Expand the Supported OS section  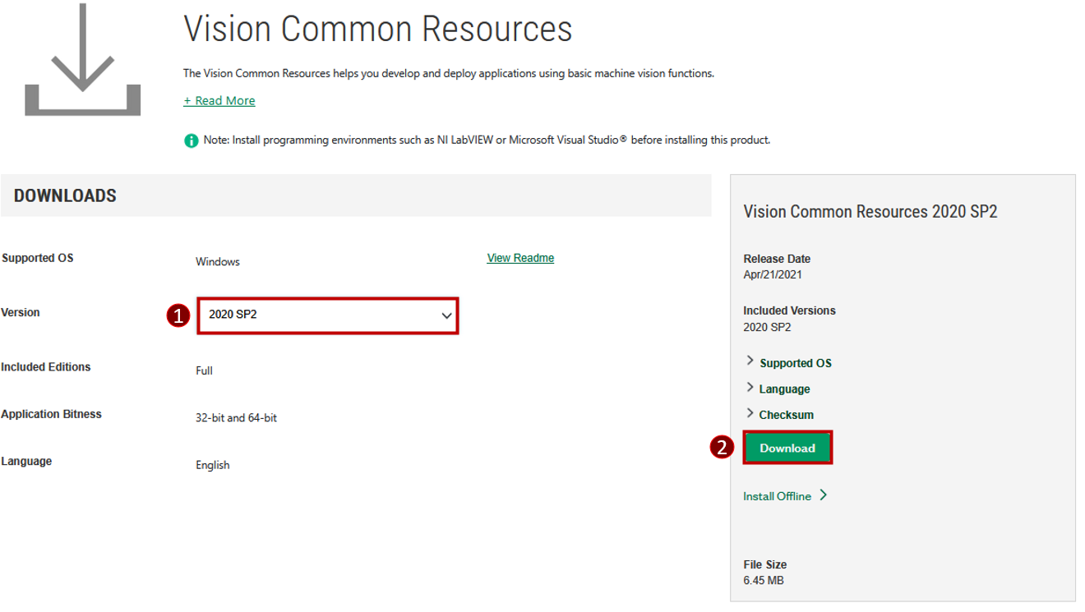tap(795, 362)
